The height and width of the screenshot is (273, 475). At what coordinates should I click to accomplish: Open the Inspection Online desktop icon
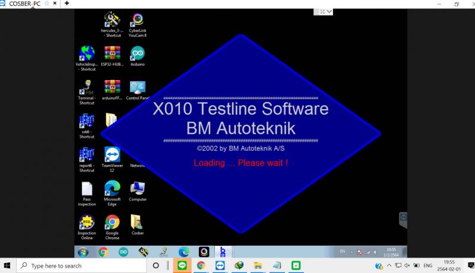click(x=87, y=227)
